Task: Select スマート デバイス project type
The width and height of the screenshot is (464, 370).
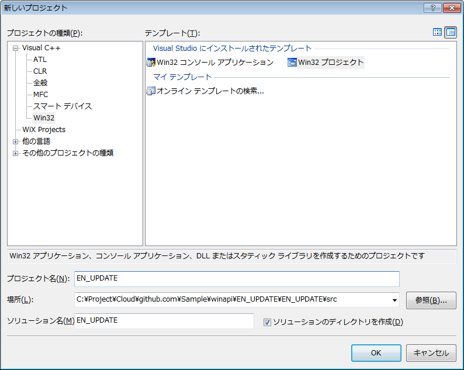Action: [x=63, y=106]
